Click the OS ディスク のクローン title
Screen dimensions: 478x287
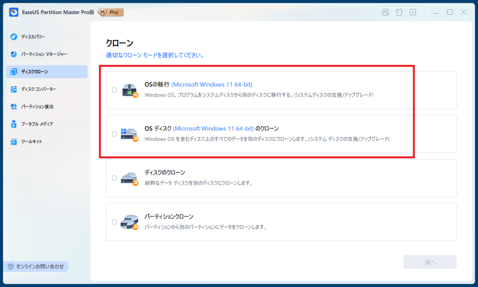click(x=212, y=128)
